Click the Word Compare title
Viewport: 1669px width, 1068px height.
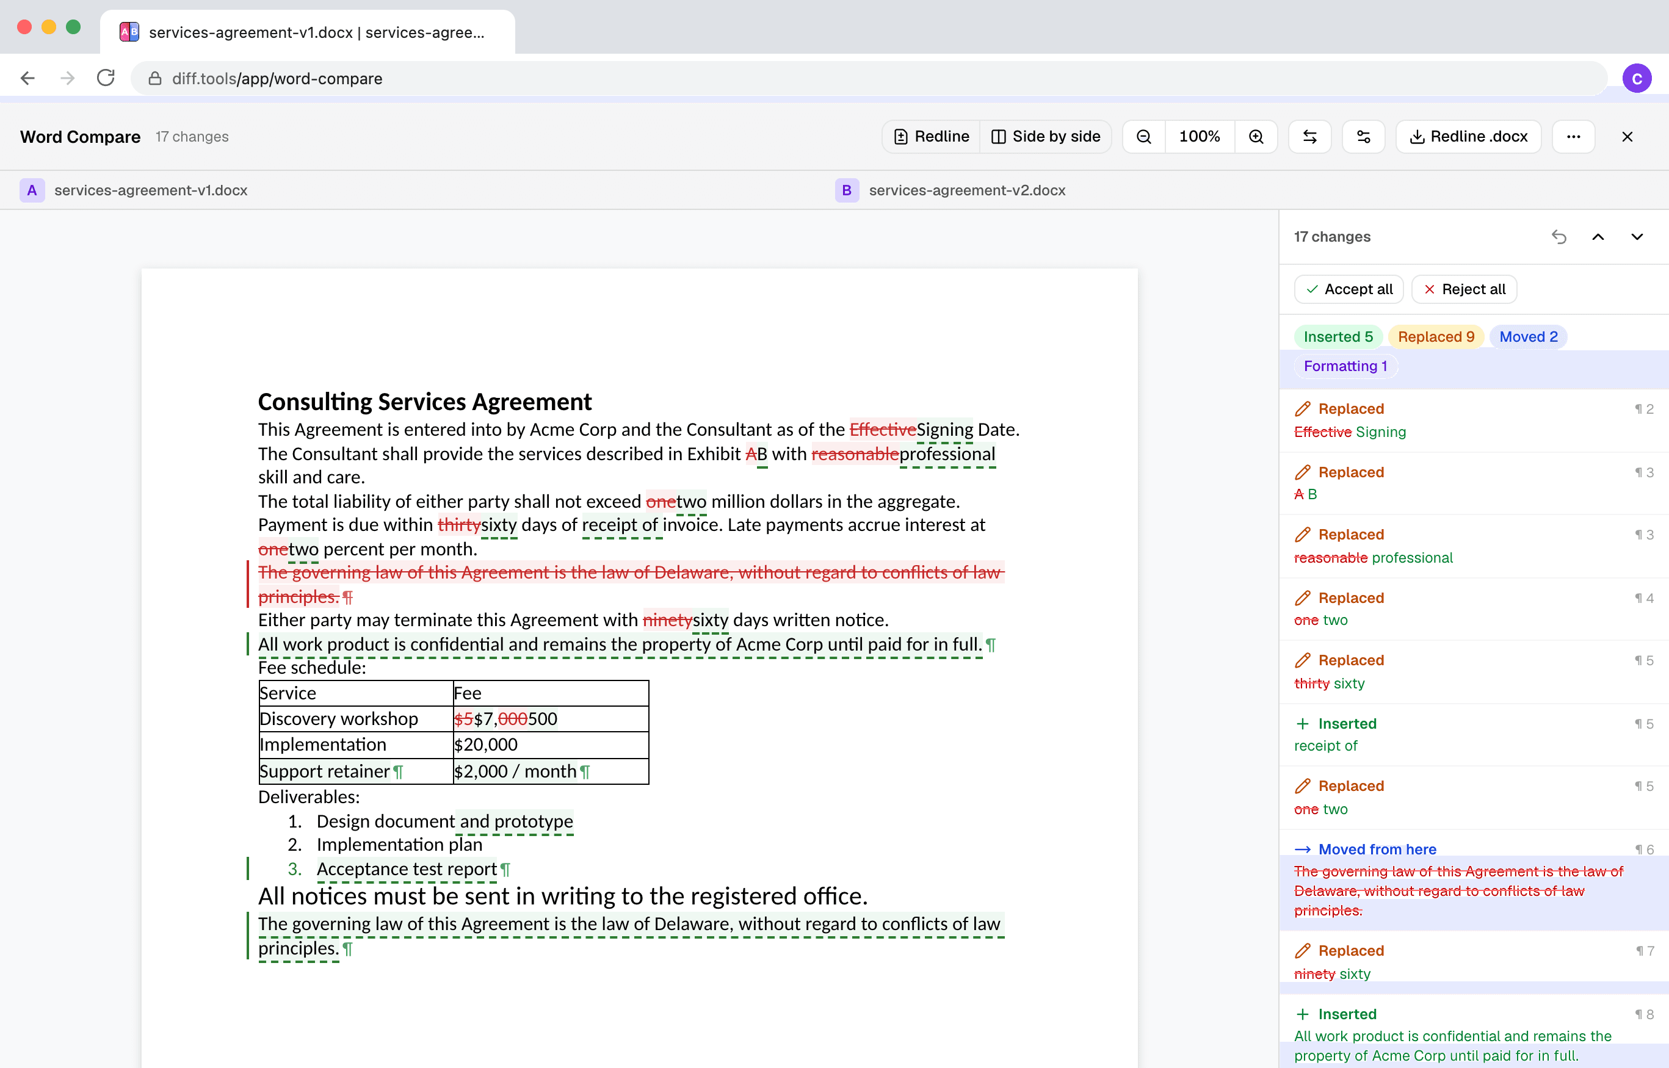81,137
